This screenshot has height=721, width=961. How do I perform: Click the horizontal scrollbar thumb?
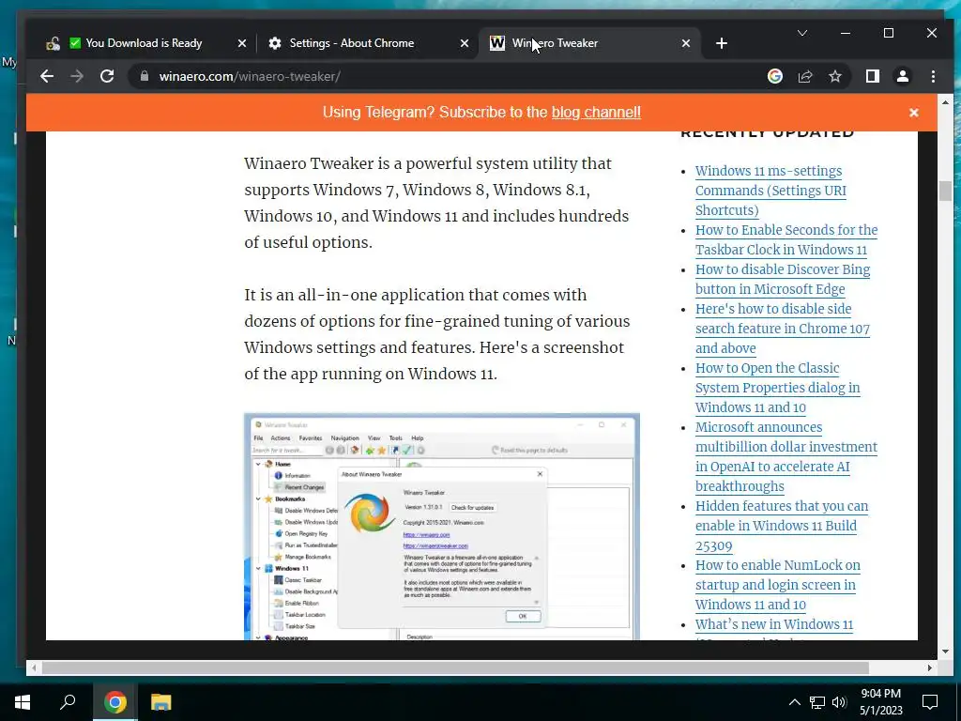pos(455,667)
